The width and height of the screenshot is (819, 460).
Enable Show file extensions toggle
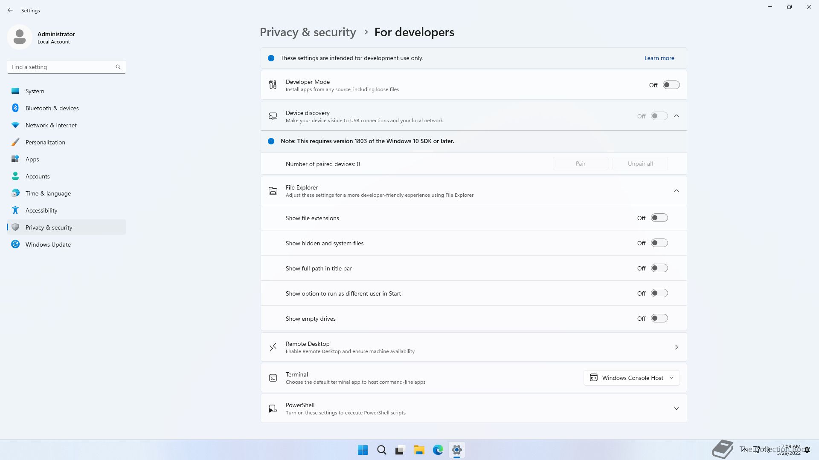(659, 218)
